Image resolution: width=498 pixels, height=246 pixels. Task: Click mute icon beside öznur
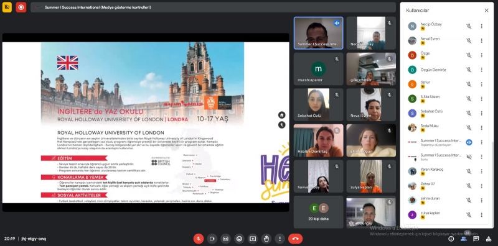point(469,84)
